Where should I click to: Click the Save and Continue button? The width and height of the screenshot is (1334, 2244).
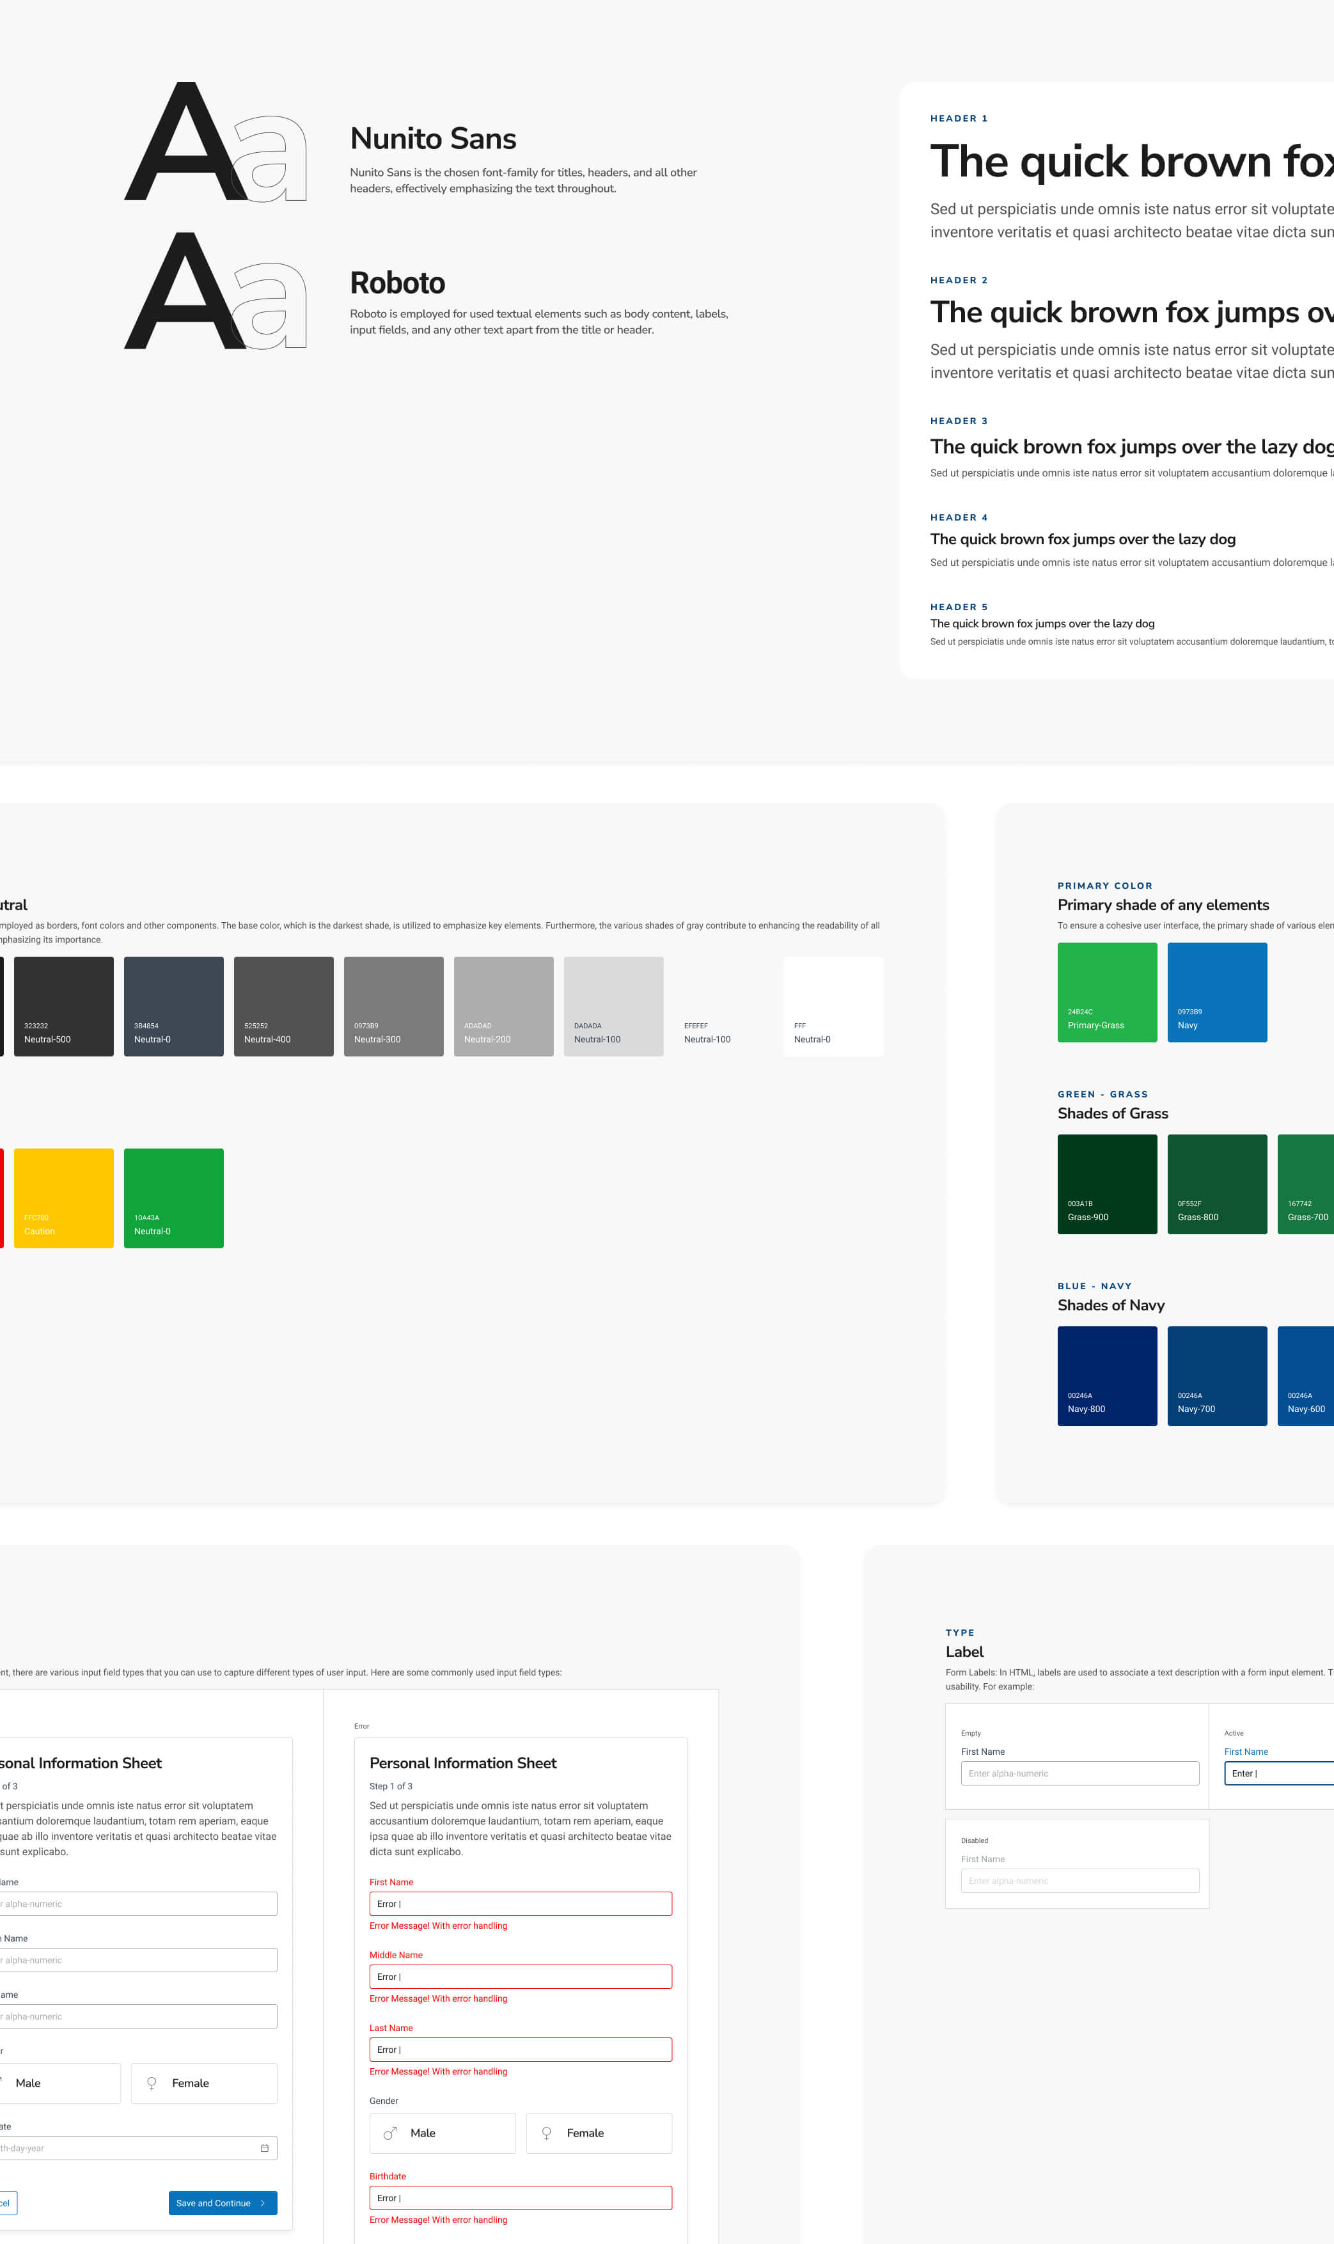(223, 2202)
